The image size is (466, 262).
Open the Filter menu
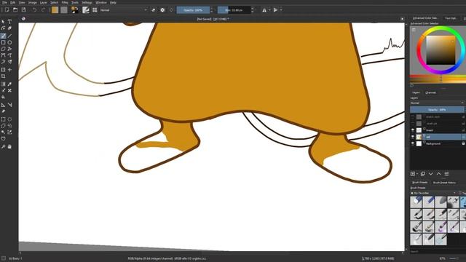click(65, 2)
